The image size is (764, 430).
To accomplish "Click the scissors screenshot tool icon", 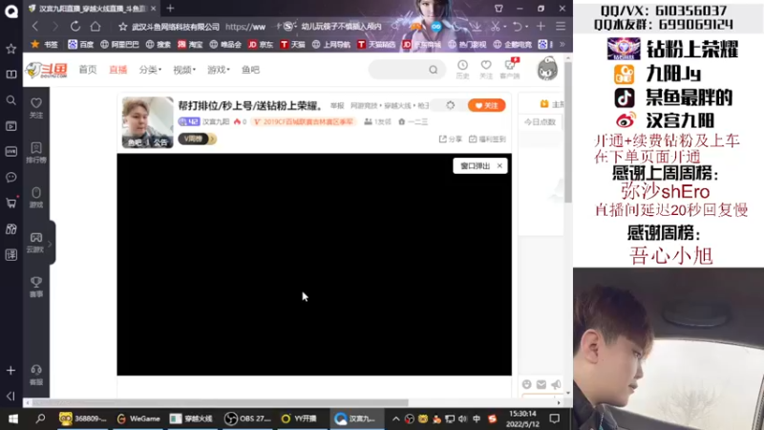I will point(495,27).
